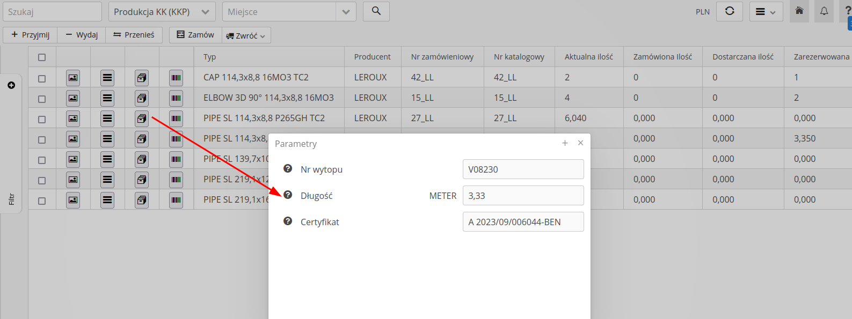Open the Zwróć dropdown menu
Viewport: 852px width, 319px height.
coord(246,35)
